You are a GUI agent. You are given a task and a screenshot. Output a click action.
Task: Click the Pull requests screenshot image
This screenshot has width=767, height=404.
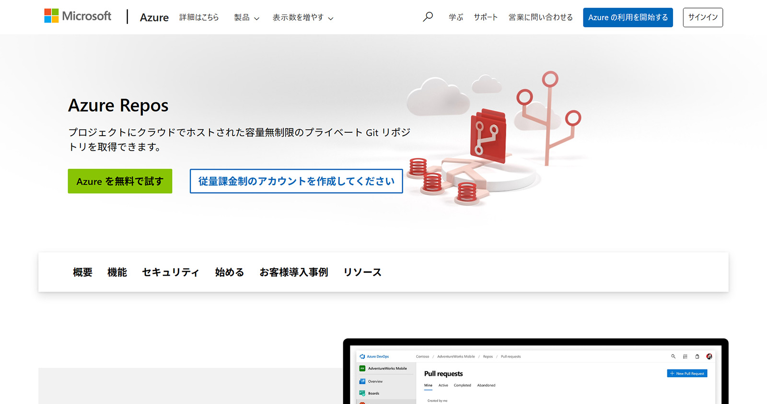tap(536, 371)
